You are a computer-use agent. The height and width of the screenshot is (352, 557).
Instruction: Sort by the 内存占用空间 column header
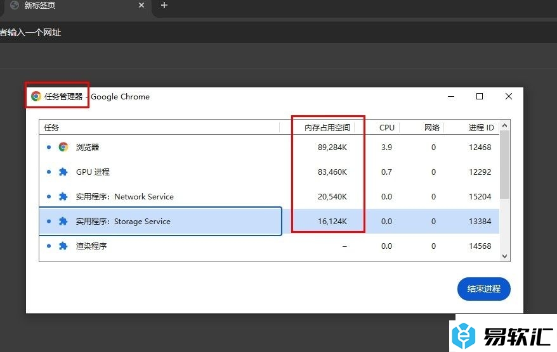click(x=327, y=127)
